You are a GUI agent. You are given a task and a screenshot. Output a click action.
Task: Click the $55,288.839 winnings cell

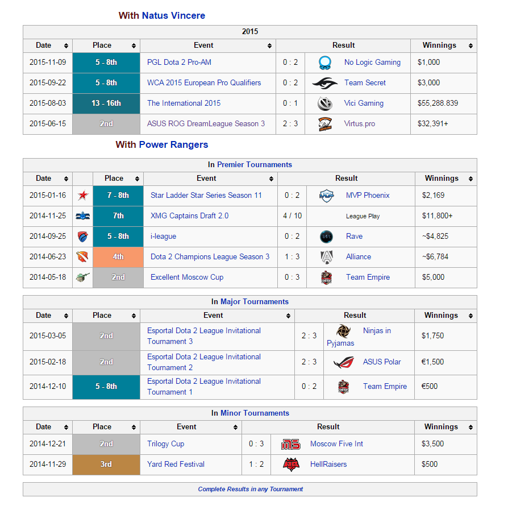(444, 103)
